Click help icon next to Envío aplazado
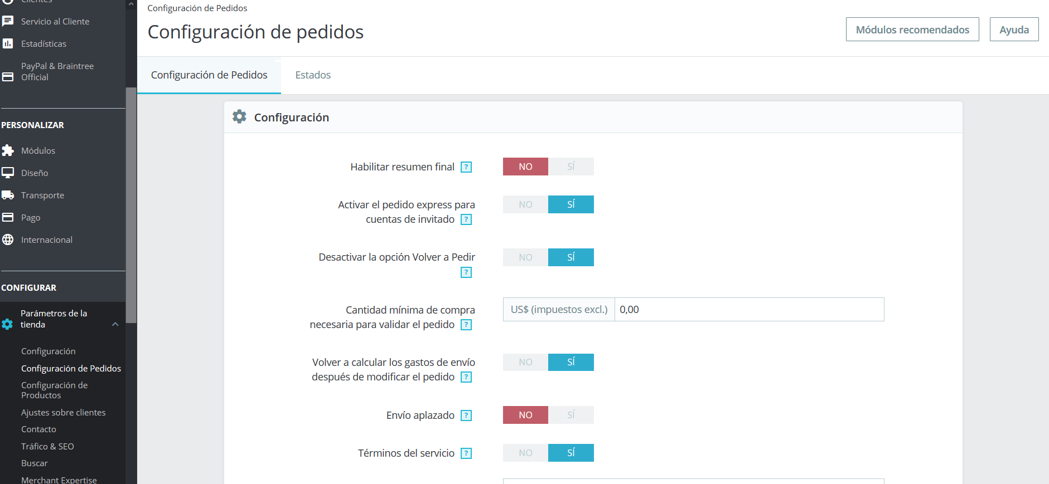The width and height of the screenshot is (1049, 484). click(x=466, y=415)
